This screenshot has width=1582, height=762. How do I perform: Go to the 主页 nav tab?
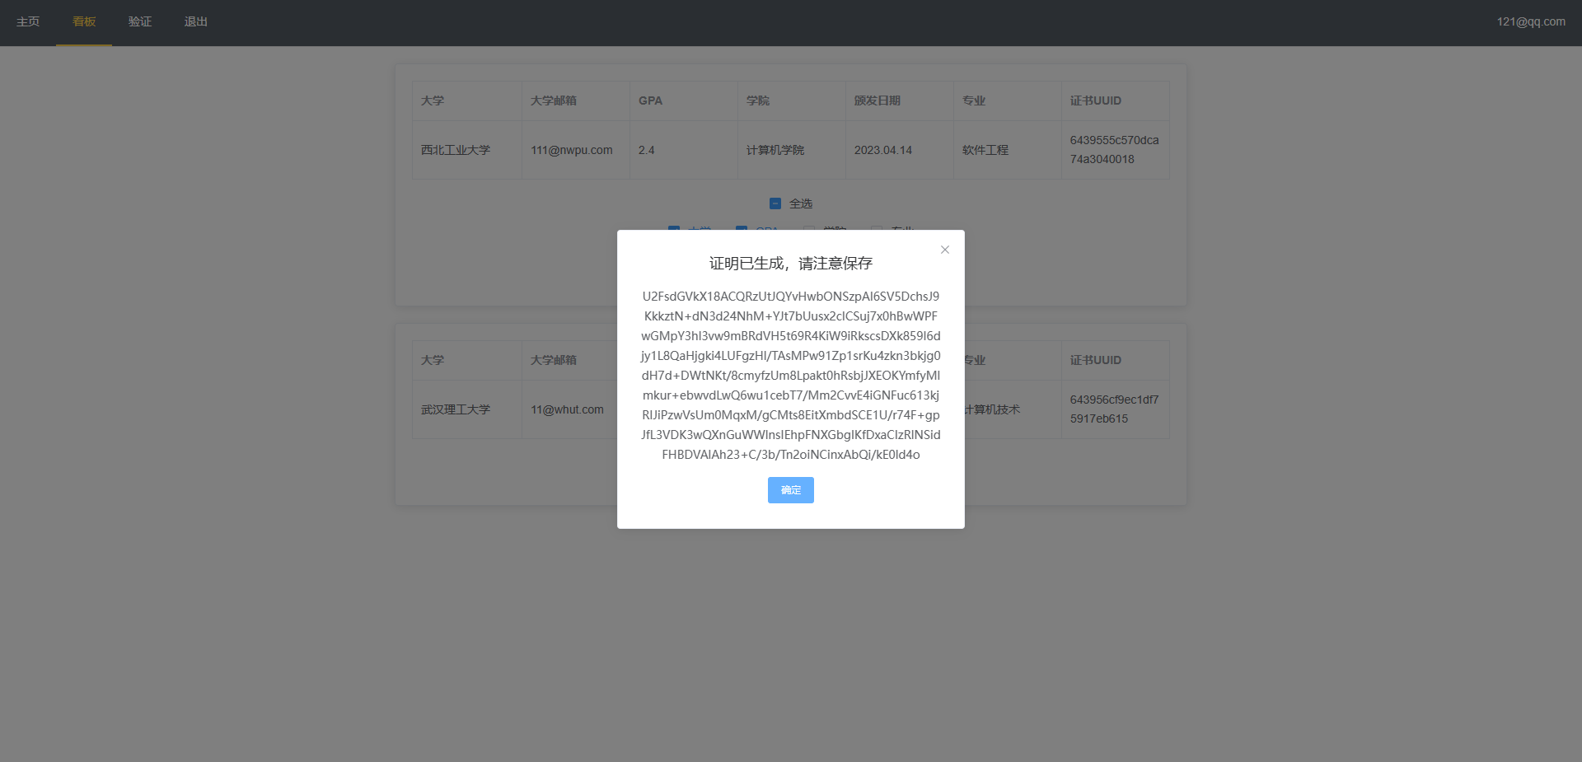pos(28,21)
